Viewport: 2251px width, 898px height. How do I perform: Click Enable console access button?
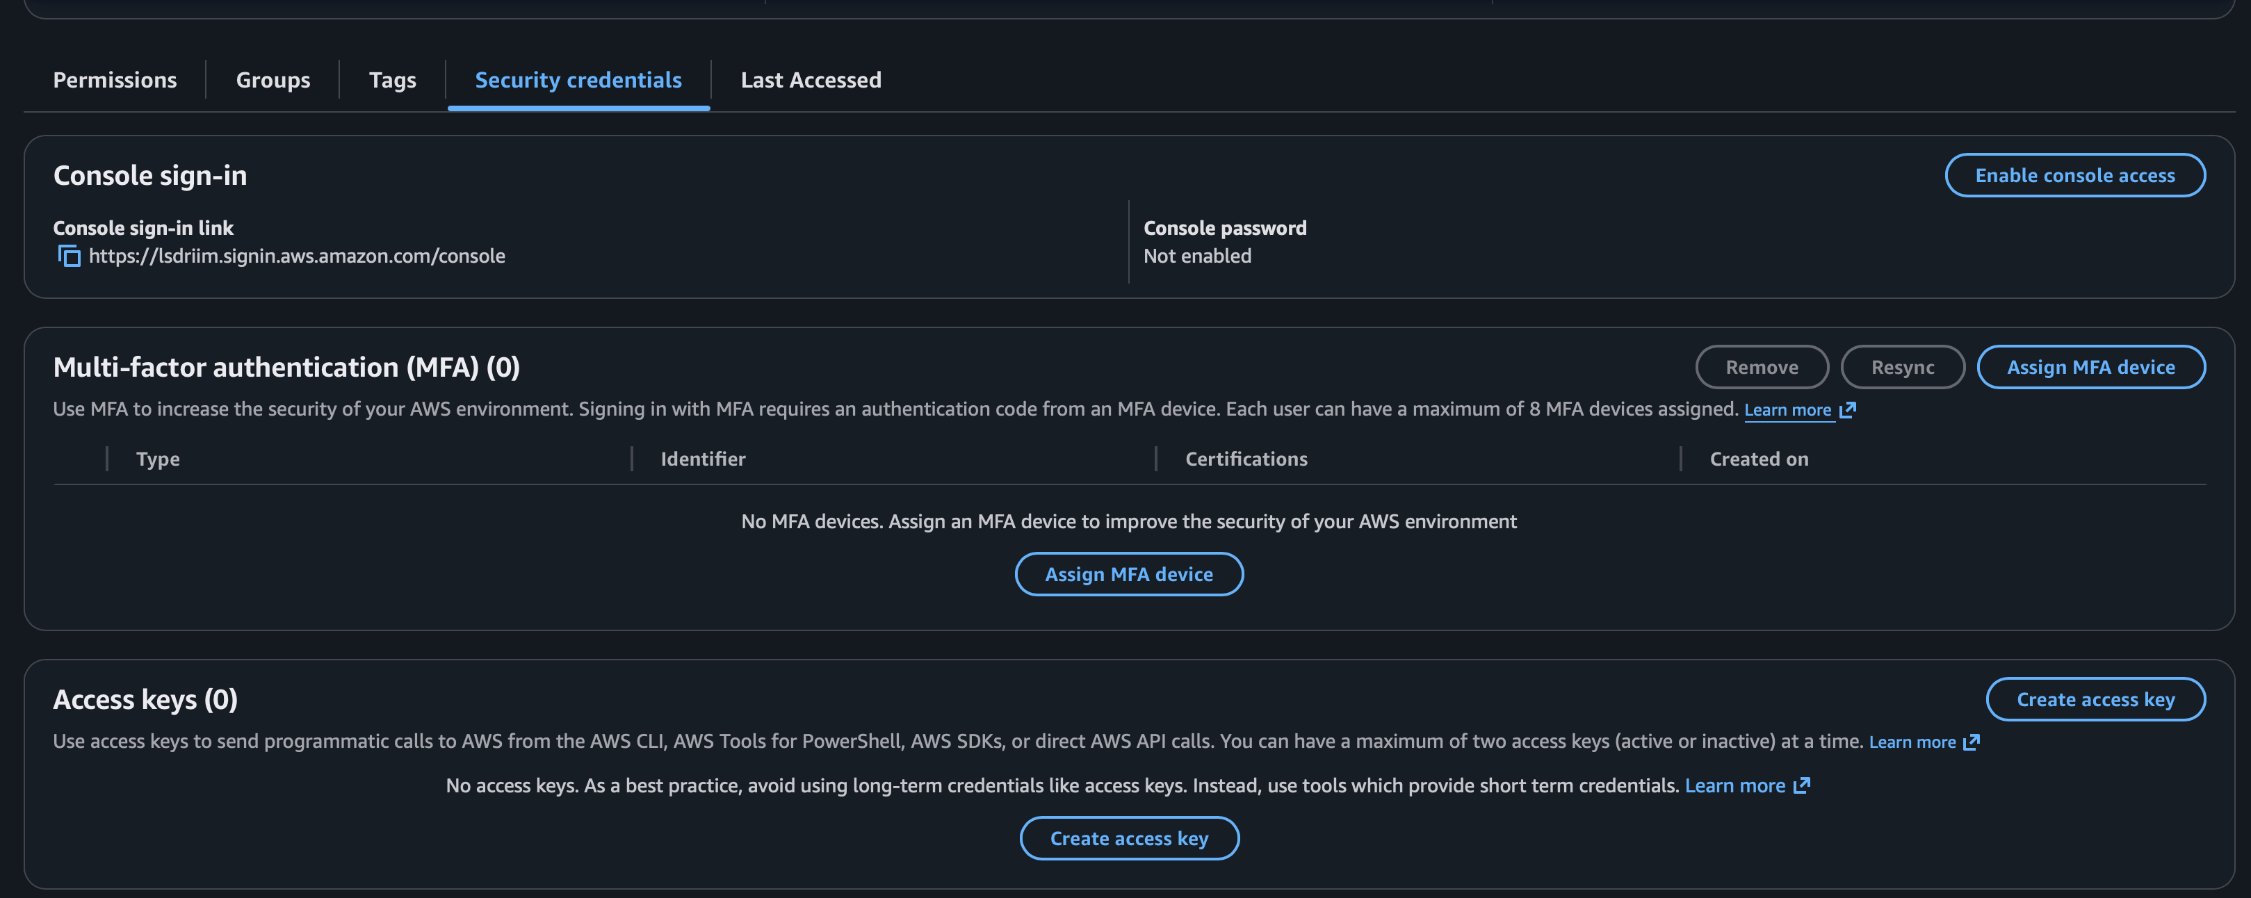pos(2074,176)
